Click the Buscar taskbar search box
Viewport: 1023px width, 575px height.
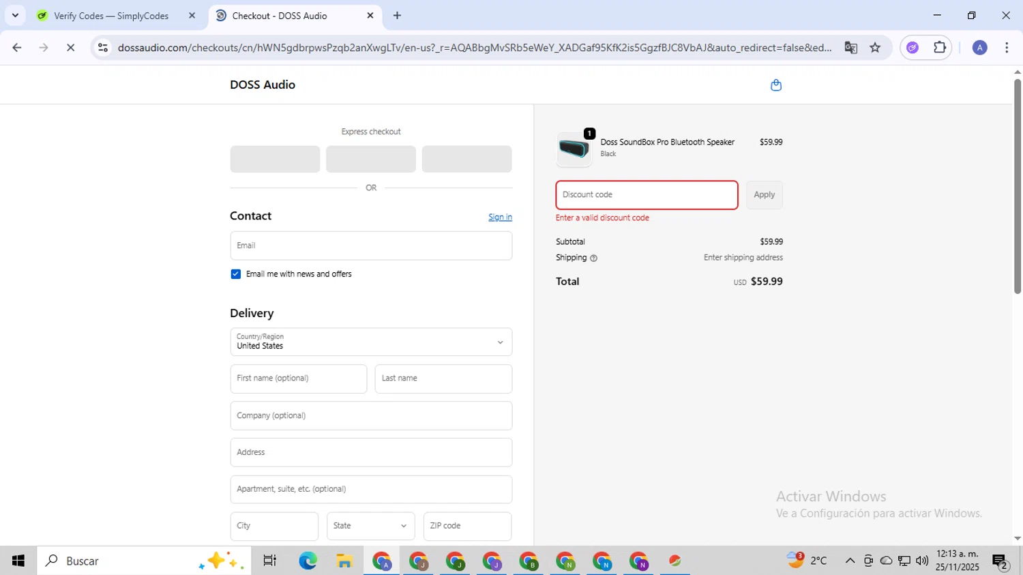tap(144, 561)
